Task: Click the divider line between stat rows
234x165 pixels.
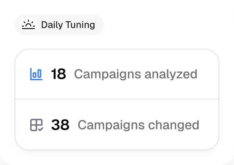Action: (117, 99)
